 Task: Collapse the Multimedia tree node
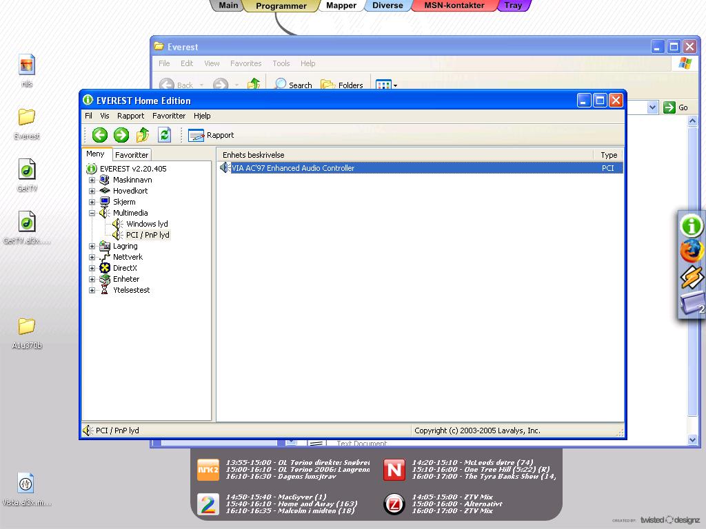[92, 213]
